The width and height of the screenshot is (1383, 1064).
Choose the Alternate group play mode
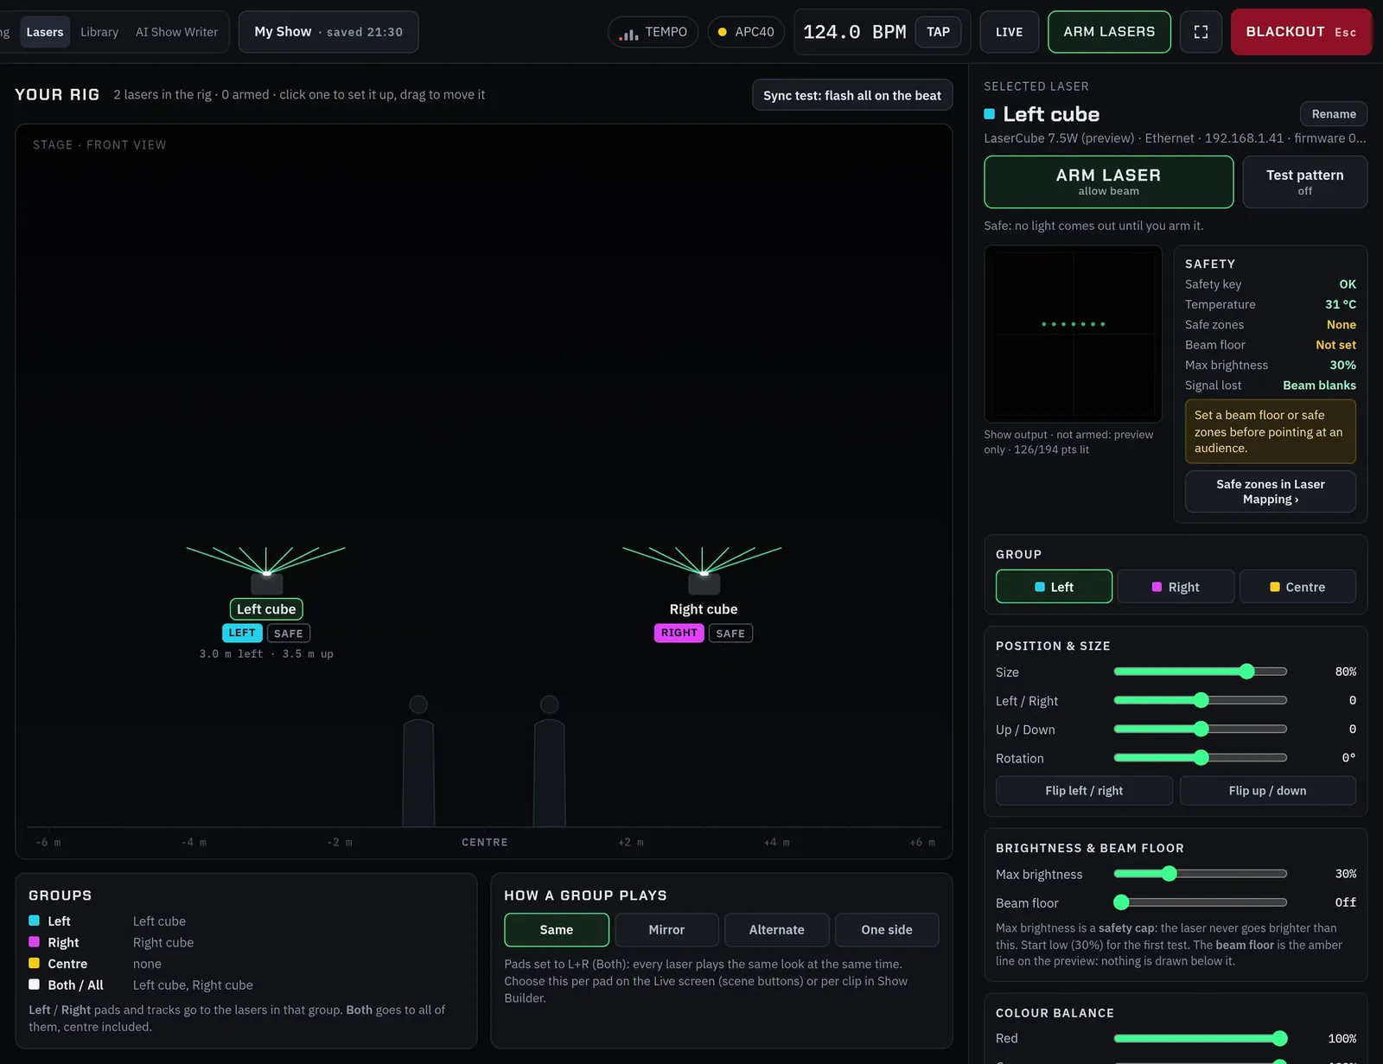[x=776, y=930]
